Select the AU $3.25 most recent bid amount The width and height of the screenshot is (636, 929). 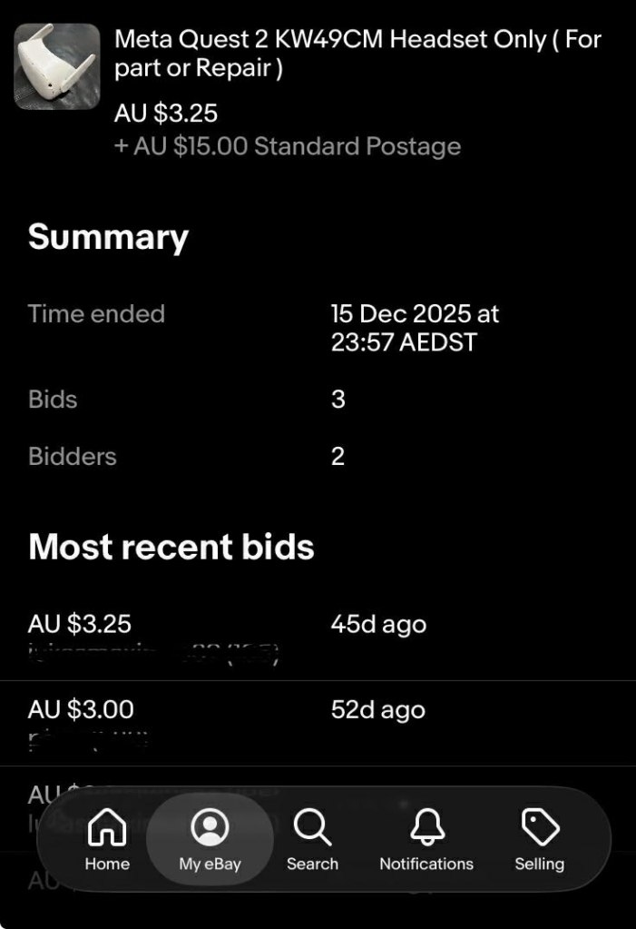coord(80,625)
